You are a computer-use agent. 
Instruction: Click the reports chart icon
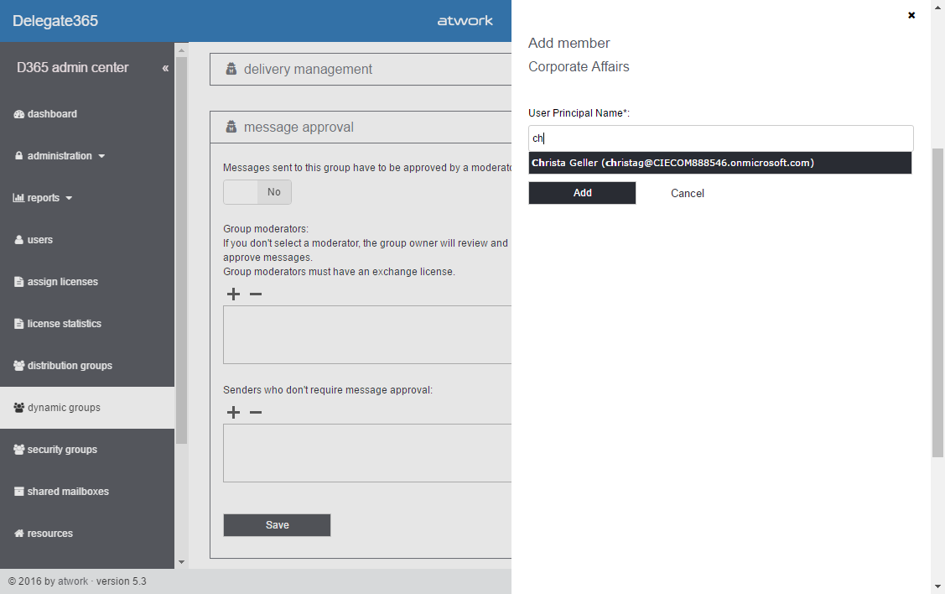(x=18, y=198)
